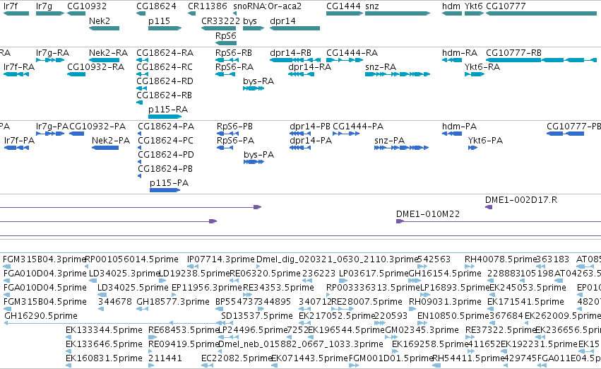Click the p115-RA transcript bar glyph
This screenshot has height=369, width=601.
point(165,117)
